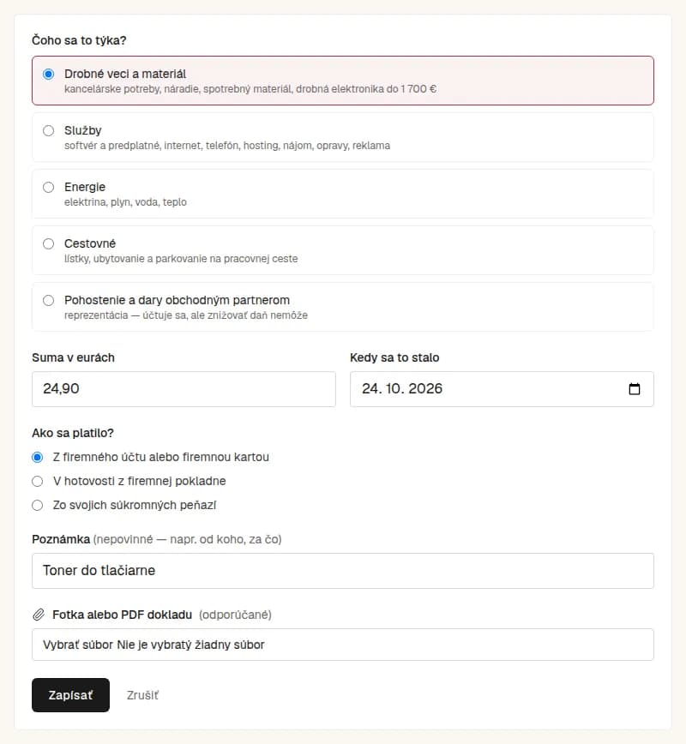Image resolution: width=686 pixels, height=744 pixels.
Task: Cancel with the Zrušiť link
Action: point(142,695)
